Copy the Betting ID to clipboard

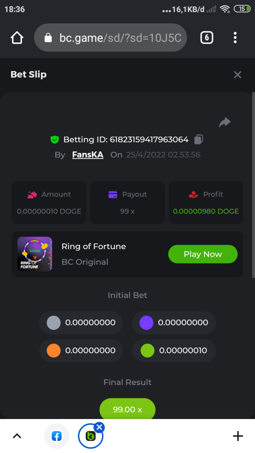point(198,140)
